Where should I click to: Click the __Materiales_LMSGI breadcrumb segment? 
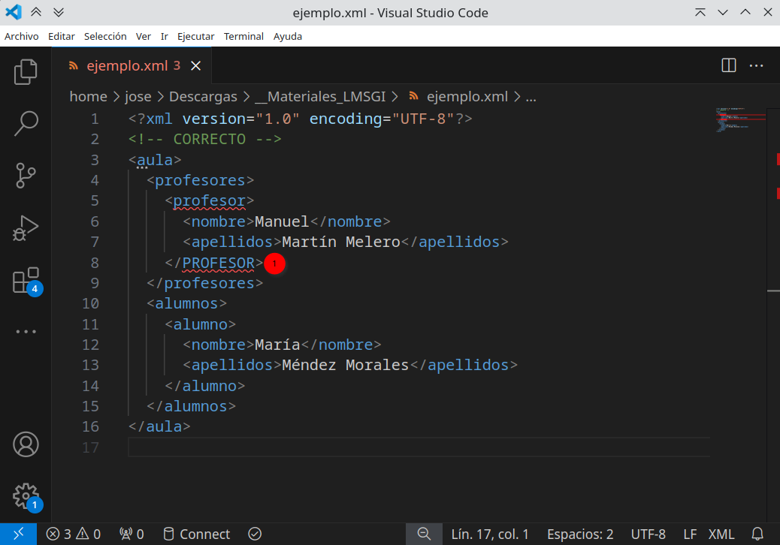320,96
